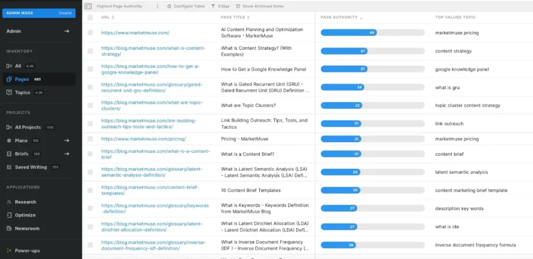Open the www.marketmuse.com homepage link
The height and width of the screenshot is (259, 533).
(135, 33)
